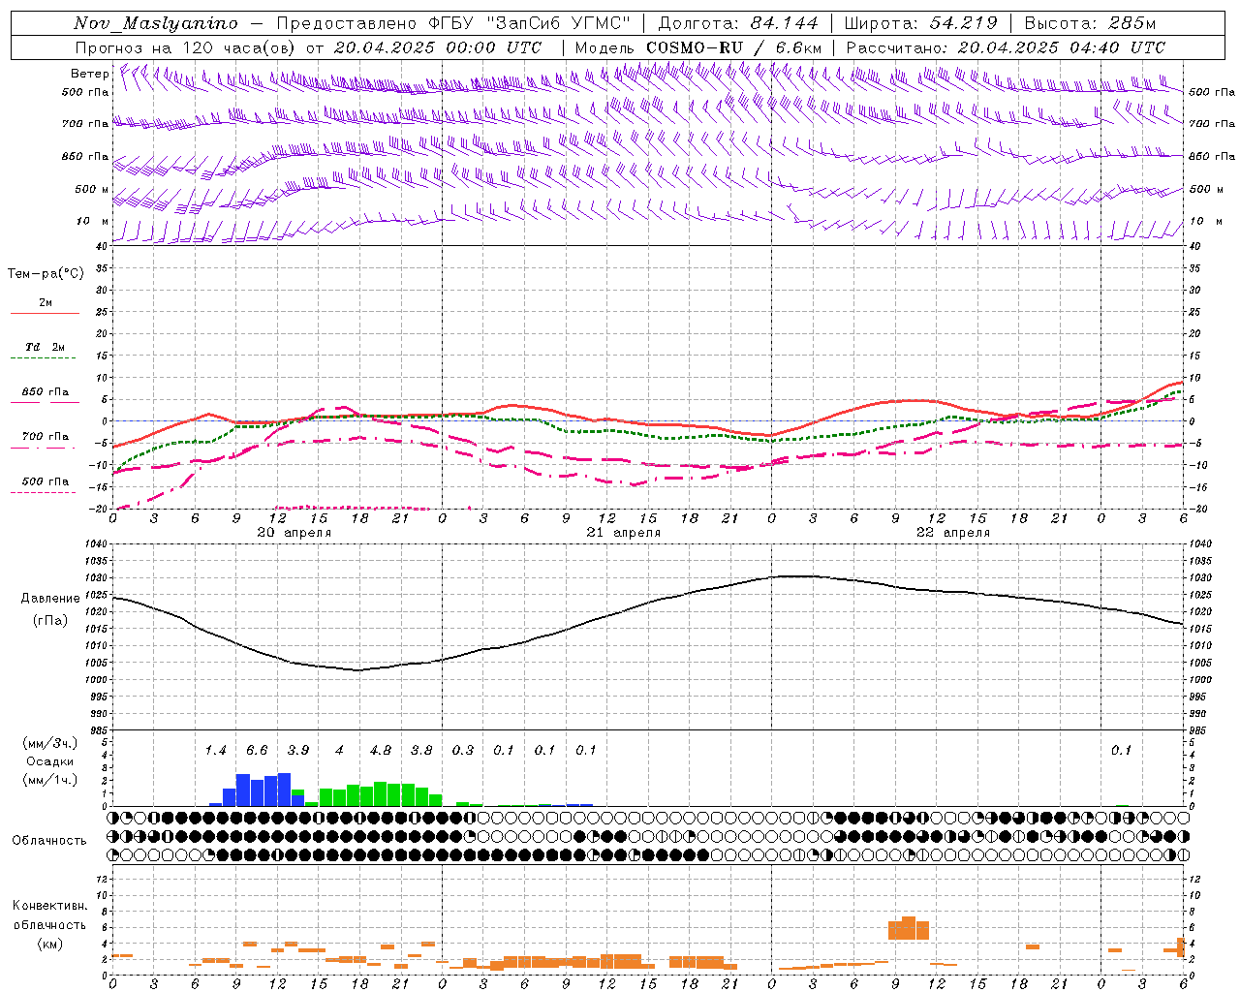Select the (мм/1ч.) precipitation unit label
The width and height of the screenshot is (1240, 992).
(x=50, y=780)
